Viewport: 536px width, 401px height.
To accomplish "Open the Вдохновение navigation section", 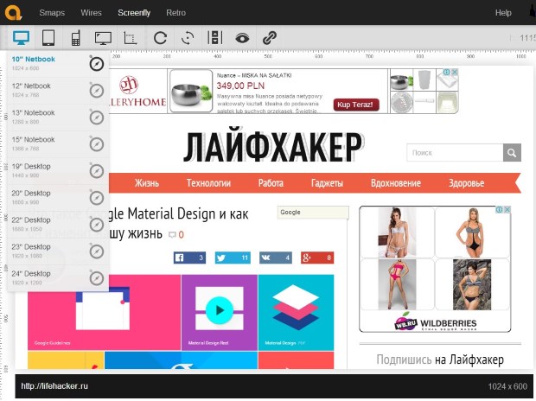I will [395, 183].
